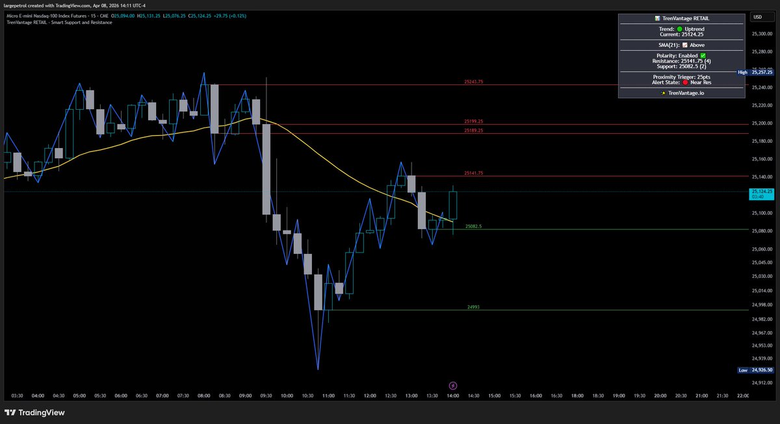The width and height of the screenshot is (780, 424).
Task: Click the 16:00 time axis label
Action: click(536, 395)
